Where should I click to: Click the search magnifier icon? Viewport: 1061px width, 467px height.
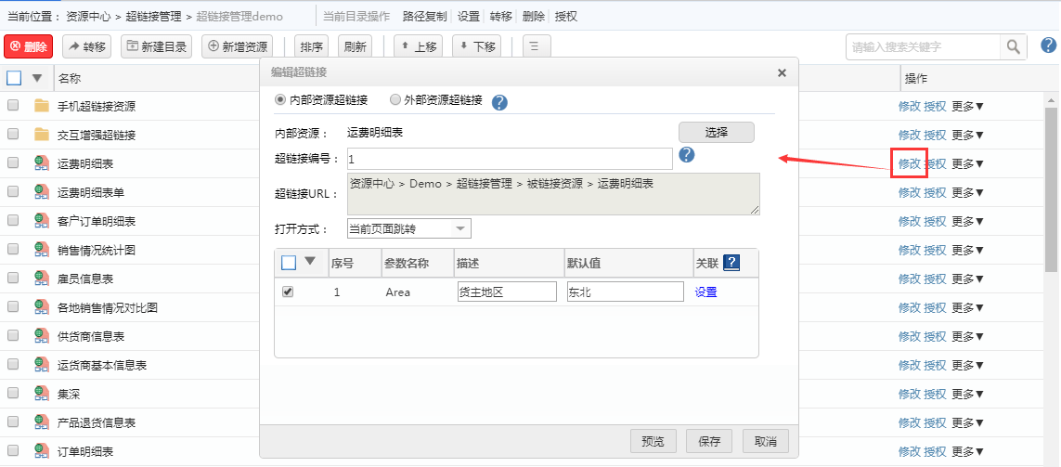point(1013,46)
